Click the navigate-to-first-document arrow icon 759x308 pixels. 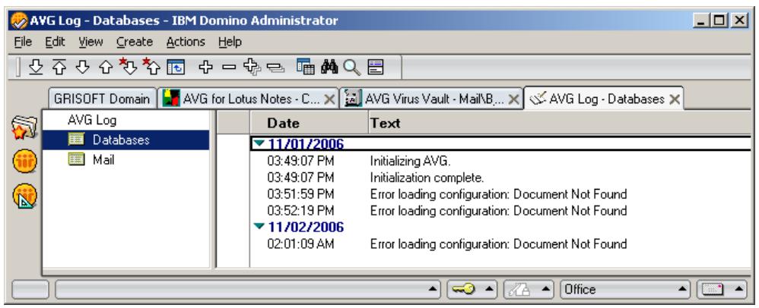point(59,67)
